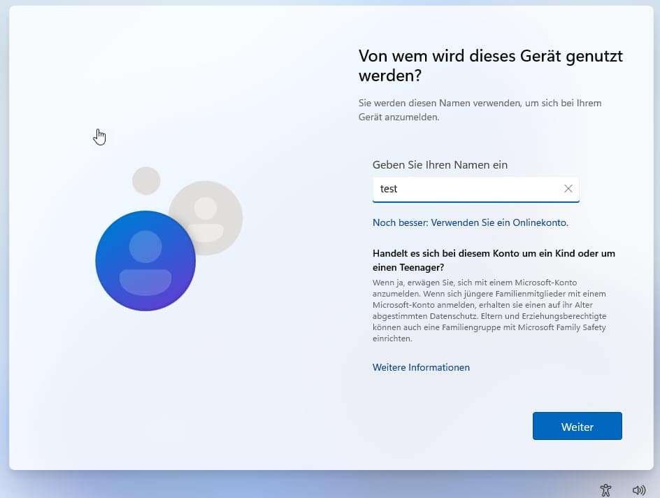Open accessibility options via the bottom-right icon

[605, 490]
